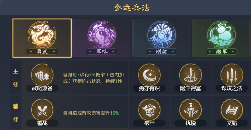
Task: Select the 军略 purple bagua emblem
Action: 102,35
